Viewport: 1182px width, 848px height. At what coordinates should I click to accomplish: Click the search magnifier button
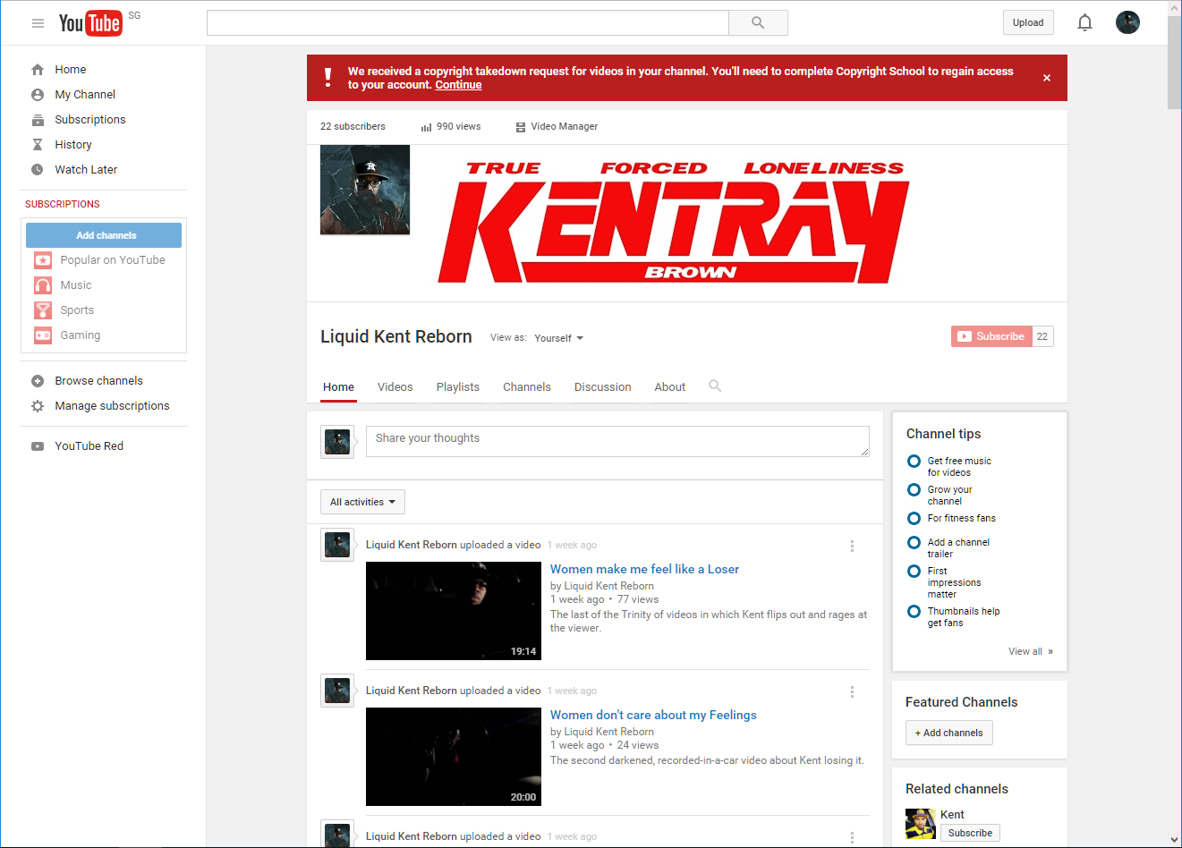(758, 23)
